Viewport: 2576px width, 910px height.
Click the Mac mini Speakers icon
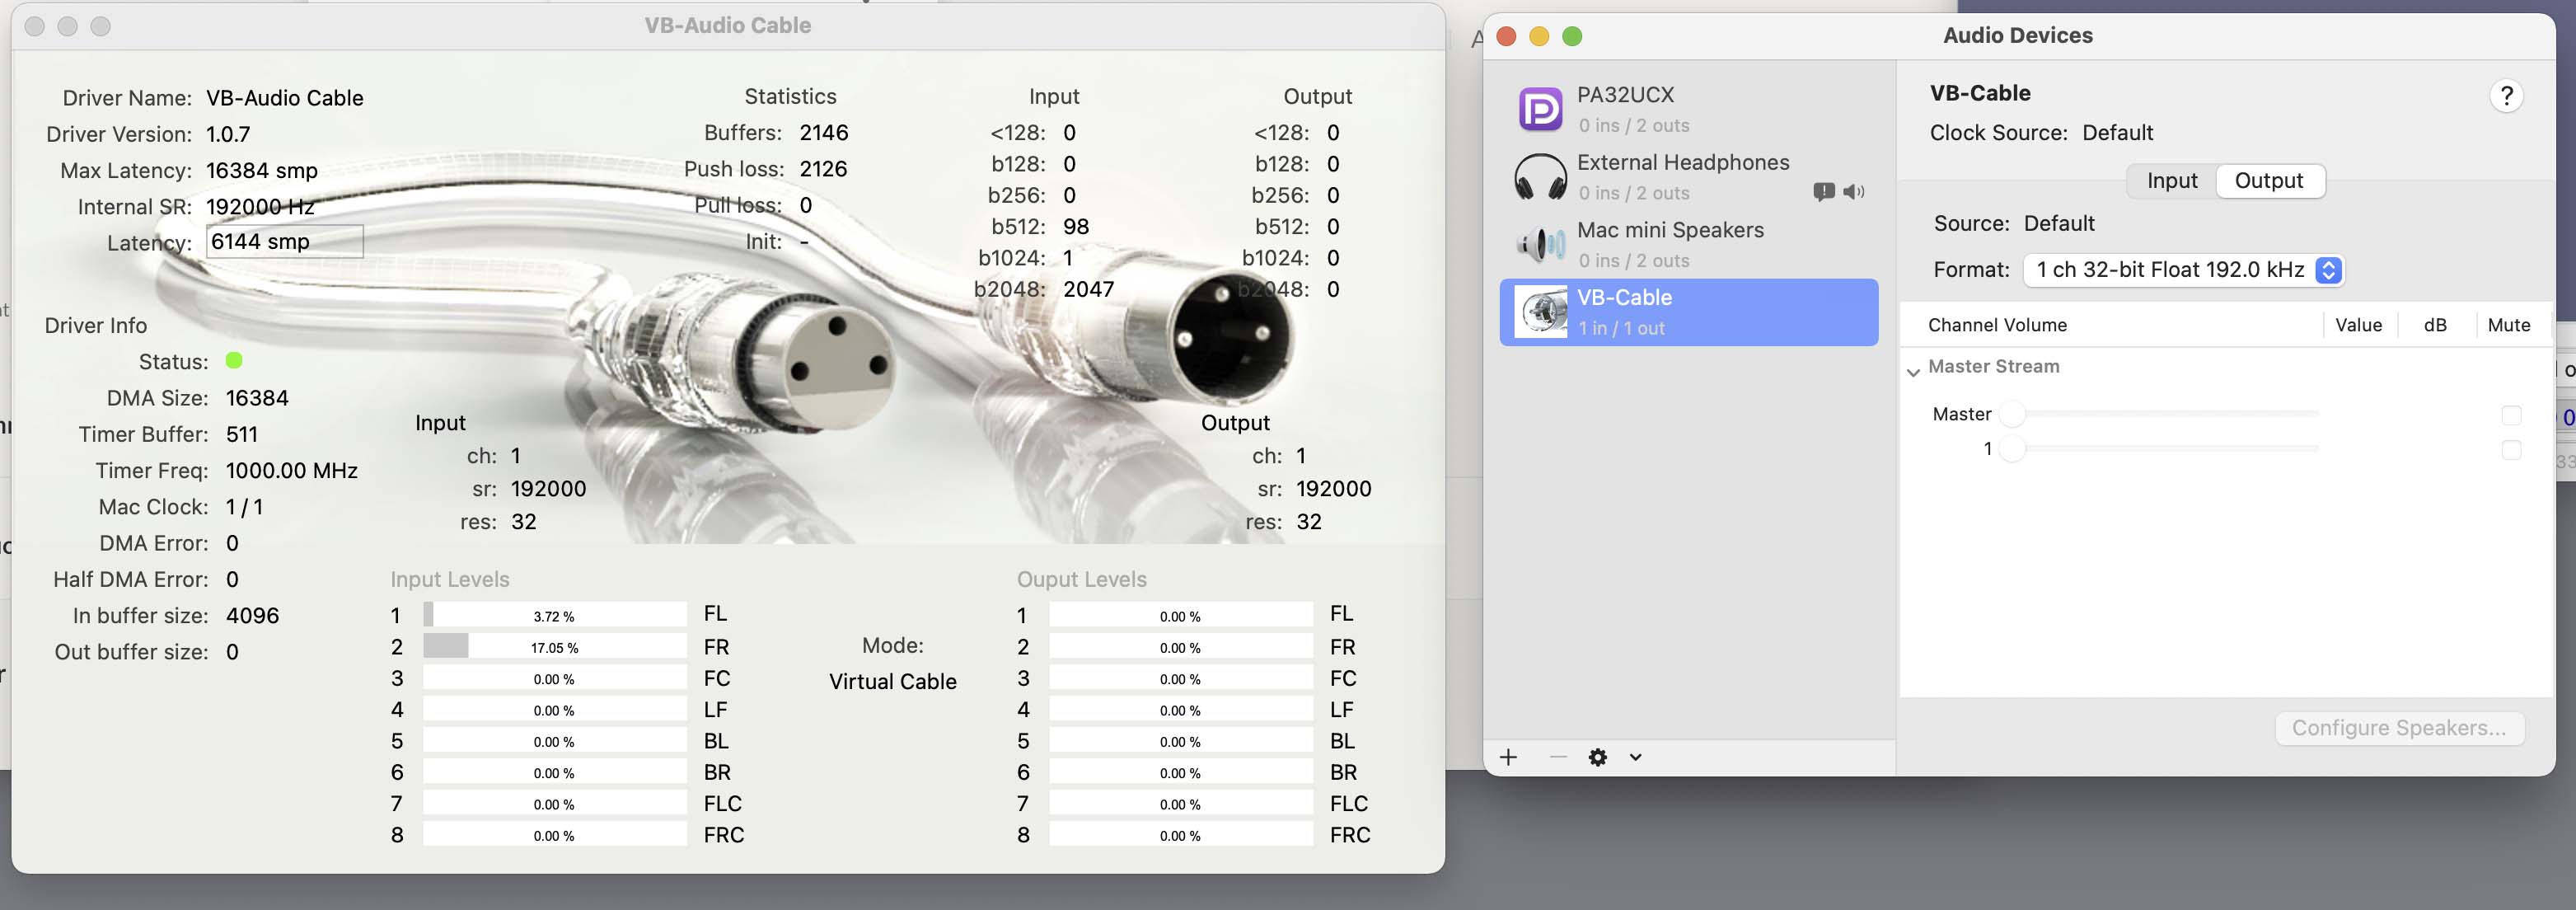pos(1540,244)
